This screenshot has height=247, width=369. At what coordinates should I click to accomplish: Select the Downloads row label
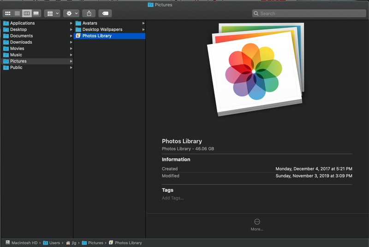pyautogui.click(x=21, y=42)
